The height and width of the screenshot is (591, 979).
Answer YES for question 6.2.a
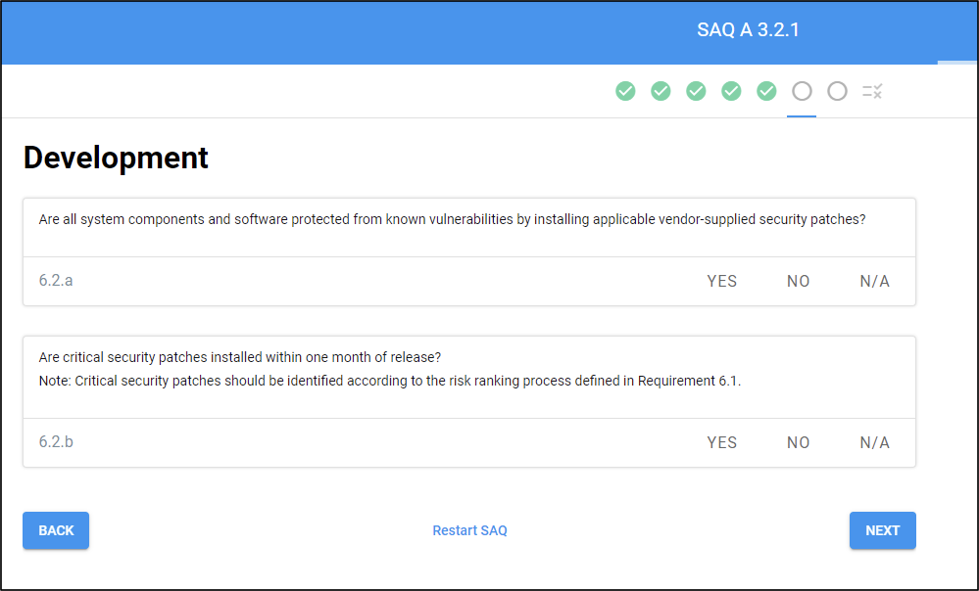point(721,281)
